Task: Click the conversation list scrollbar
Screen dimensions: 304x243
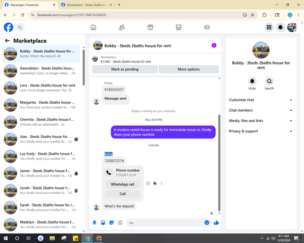Action: [84, 67]
